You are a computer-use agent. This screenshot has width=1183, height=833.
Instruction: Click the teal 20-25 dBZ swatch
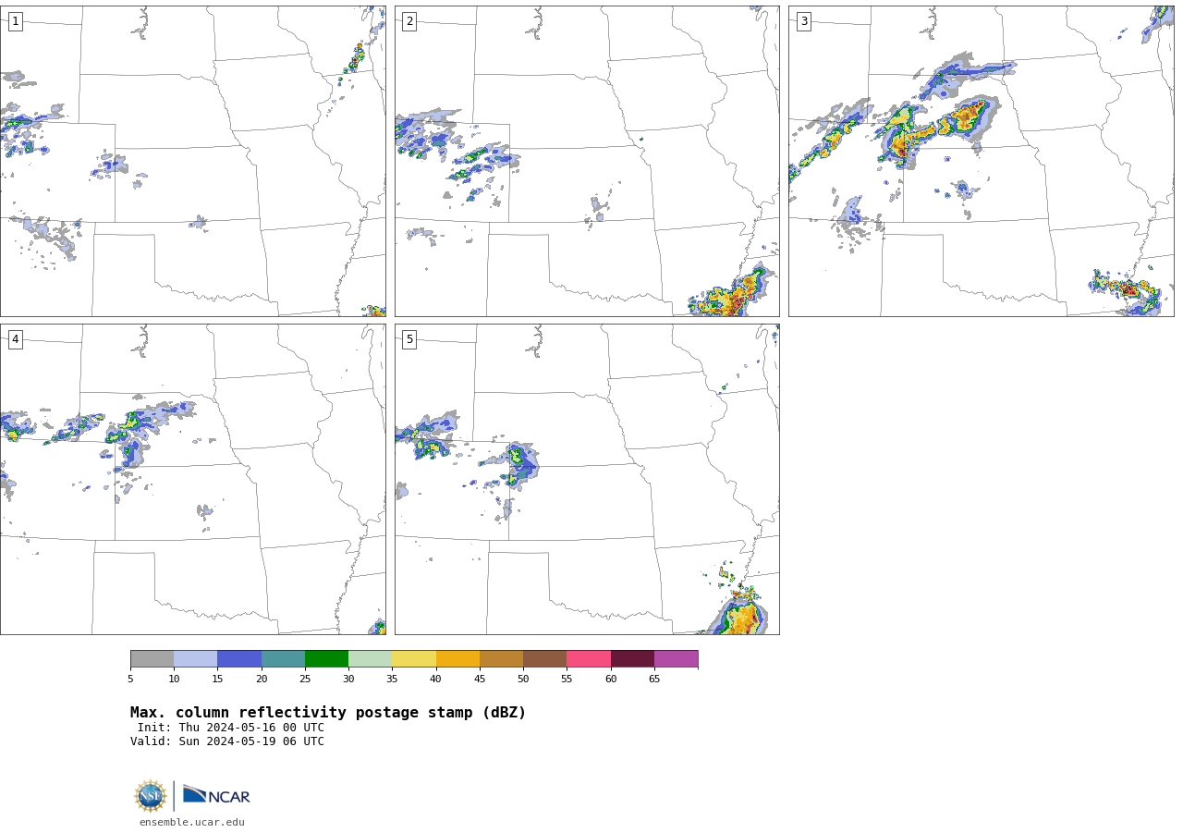coord(283,659)
